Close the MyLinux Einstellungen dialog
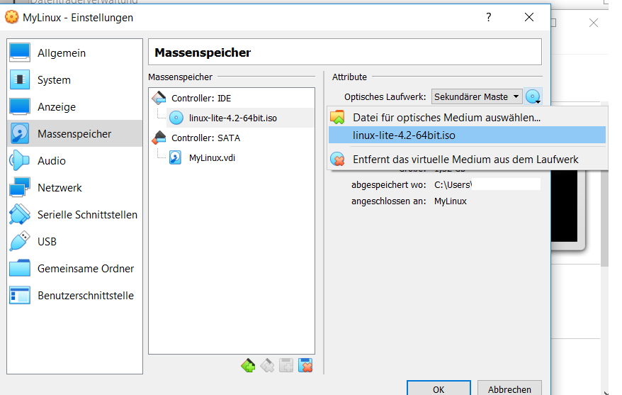Viewport: 622px width, 395px height. [529, 17]
